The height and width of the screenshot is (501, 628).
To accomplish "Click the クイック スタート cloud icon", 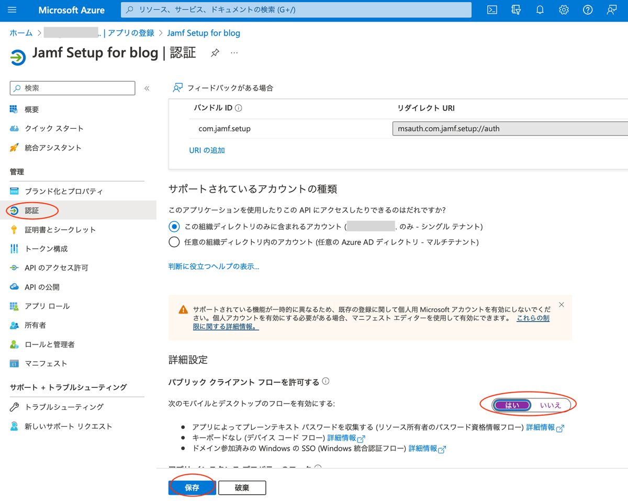I will (x=14, y=128).
